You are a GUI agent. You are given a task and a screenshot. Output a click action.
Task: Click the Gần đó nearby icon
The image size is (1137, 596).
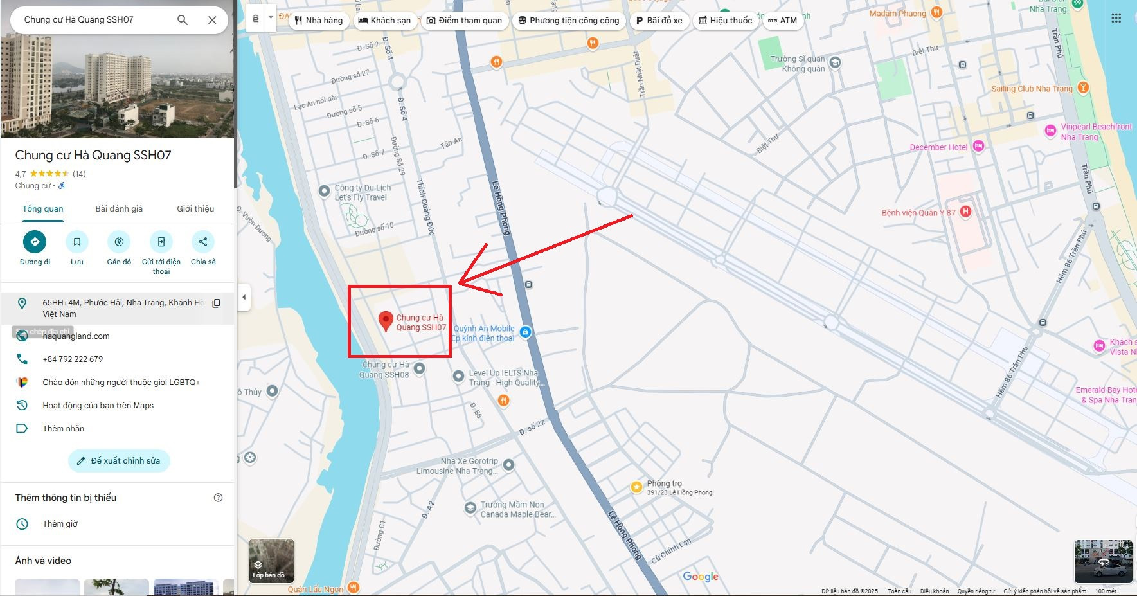[x=119, y=242]
